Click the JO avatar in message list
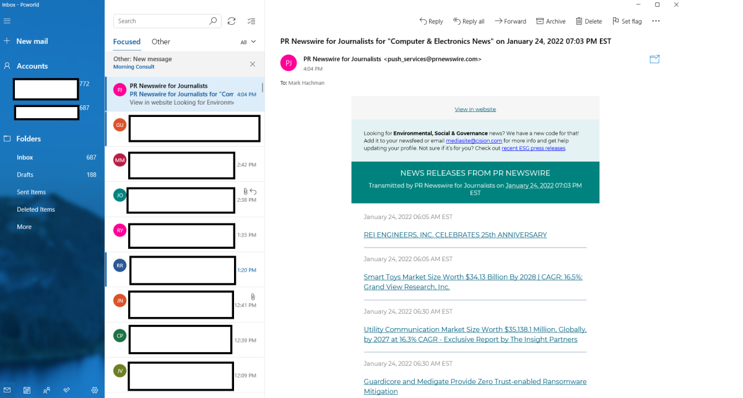 (119, 195)
